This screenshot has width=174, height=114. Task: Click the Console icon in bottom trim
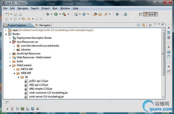pos(33,109)
